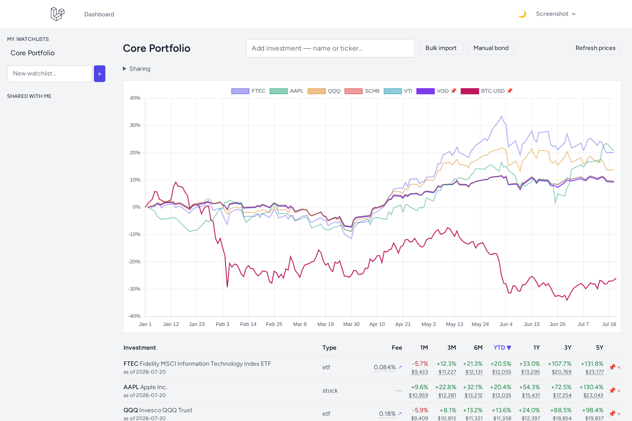Toggle FTEC series color swatch in legend
632x421 pixels.
pyautogui.click(x=240, y=91)
